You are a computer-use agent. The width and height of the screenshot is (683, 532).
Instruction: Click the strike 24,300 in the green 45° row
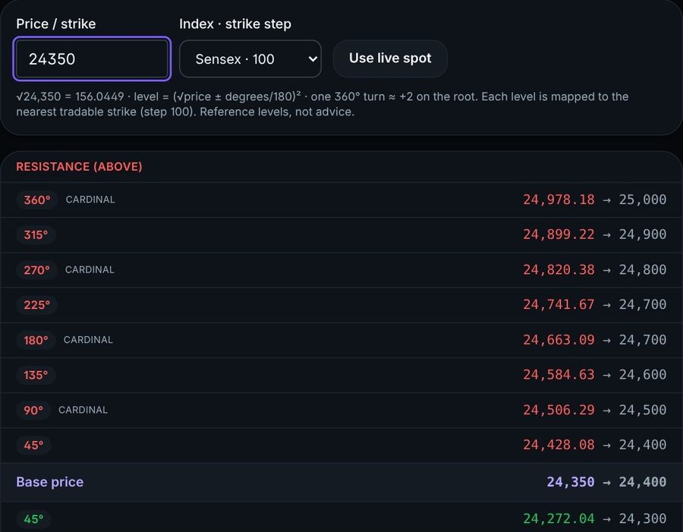643,519
